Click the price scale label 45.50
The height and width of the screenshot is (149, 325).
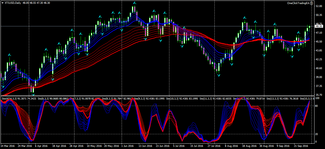coord(319,41)
